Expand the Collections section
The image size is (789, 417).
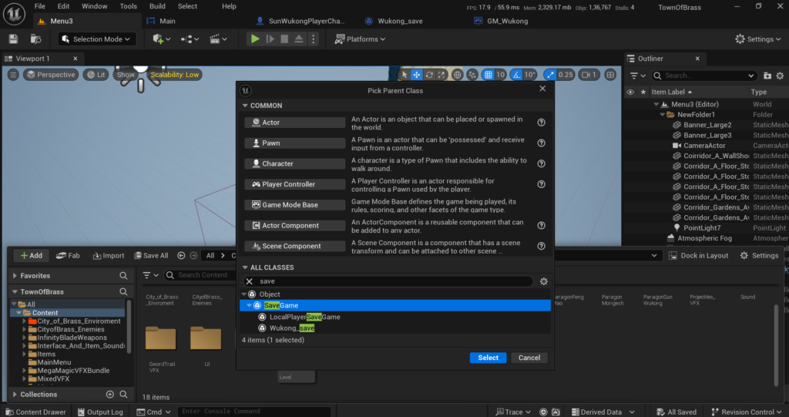point(15,395)
